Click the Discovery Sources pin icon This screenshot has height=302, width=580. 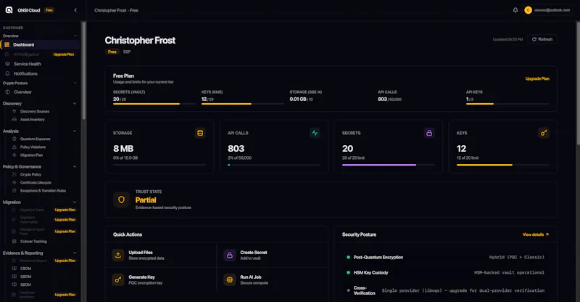click(x=14, y=111)
